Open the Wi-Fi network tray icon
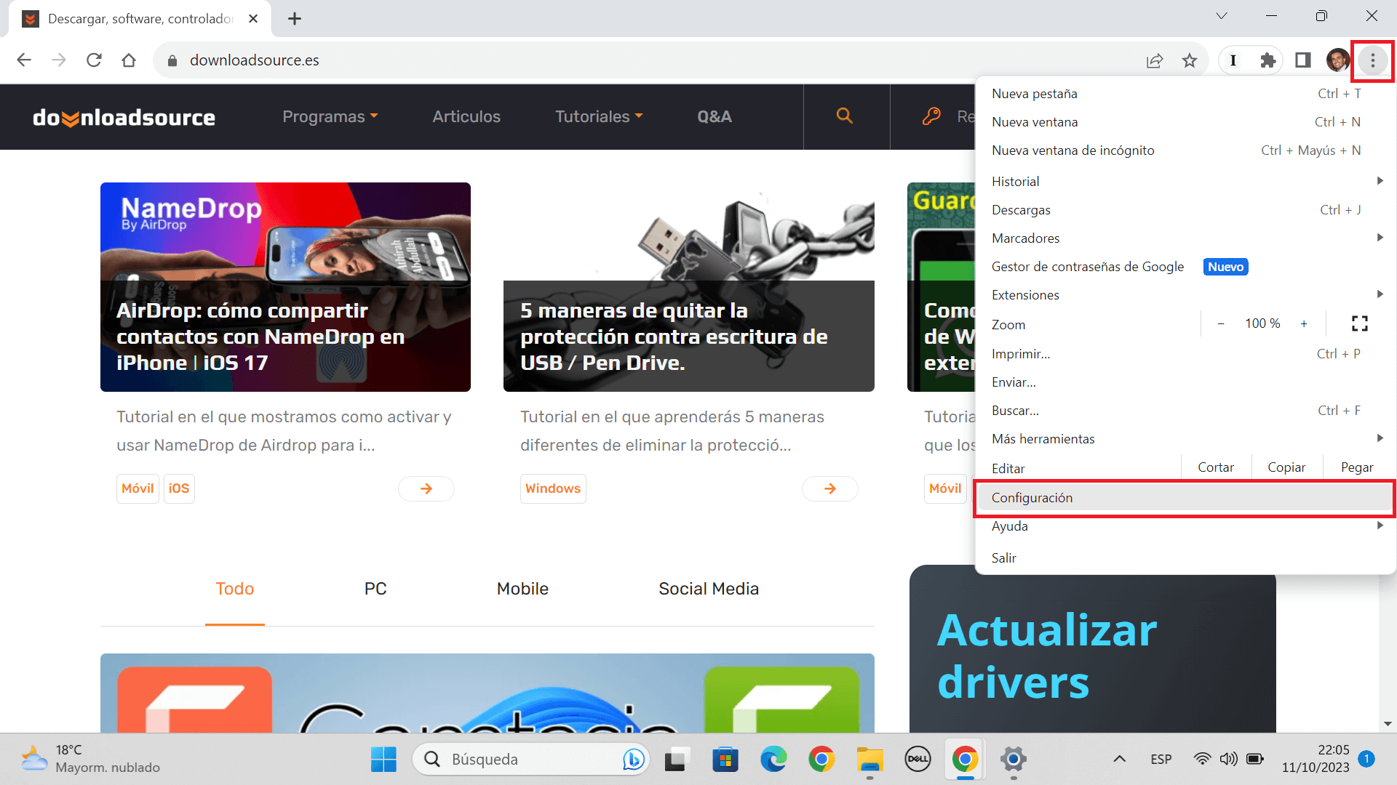 click(x=1203, y=760)
